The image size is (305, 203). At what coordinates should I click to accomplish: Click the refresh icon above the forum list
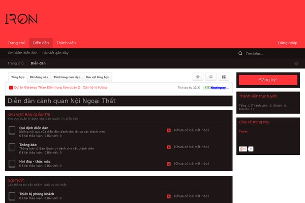(x=211, y=77)
